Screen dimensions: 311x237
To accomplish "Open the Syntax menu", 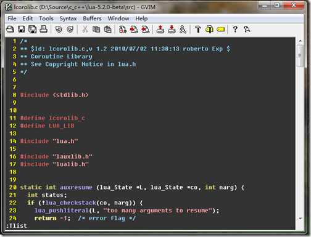I will [x=68, y=18].
